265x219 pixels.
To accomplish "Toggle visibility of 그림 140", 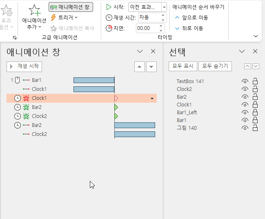I will click(x=245, y=128).
